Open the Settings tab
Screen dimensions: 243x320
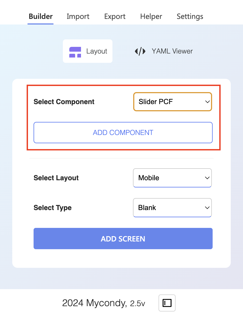tap(190, 17)
